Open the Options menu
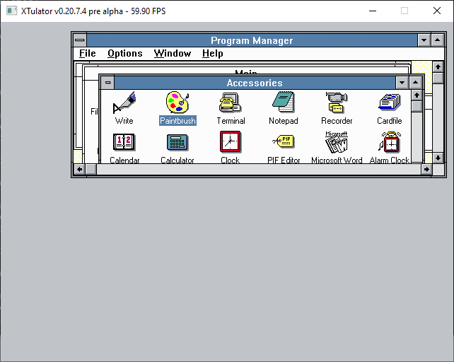The image size is (454, 362). (124, 53)
